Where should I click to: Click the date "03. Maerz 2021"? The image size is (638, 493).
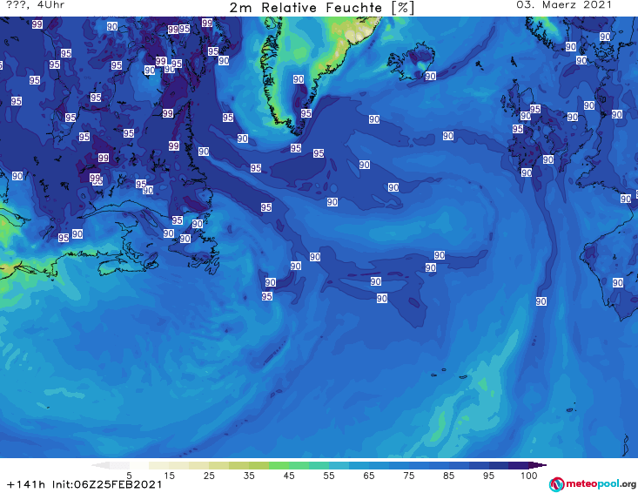(564, 5)
